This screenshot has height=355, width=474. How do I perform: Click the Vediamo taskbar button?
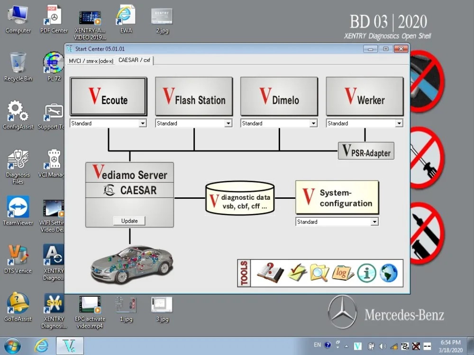click(x=70, y=346)
